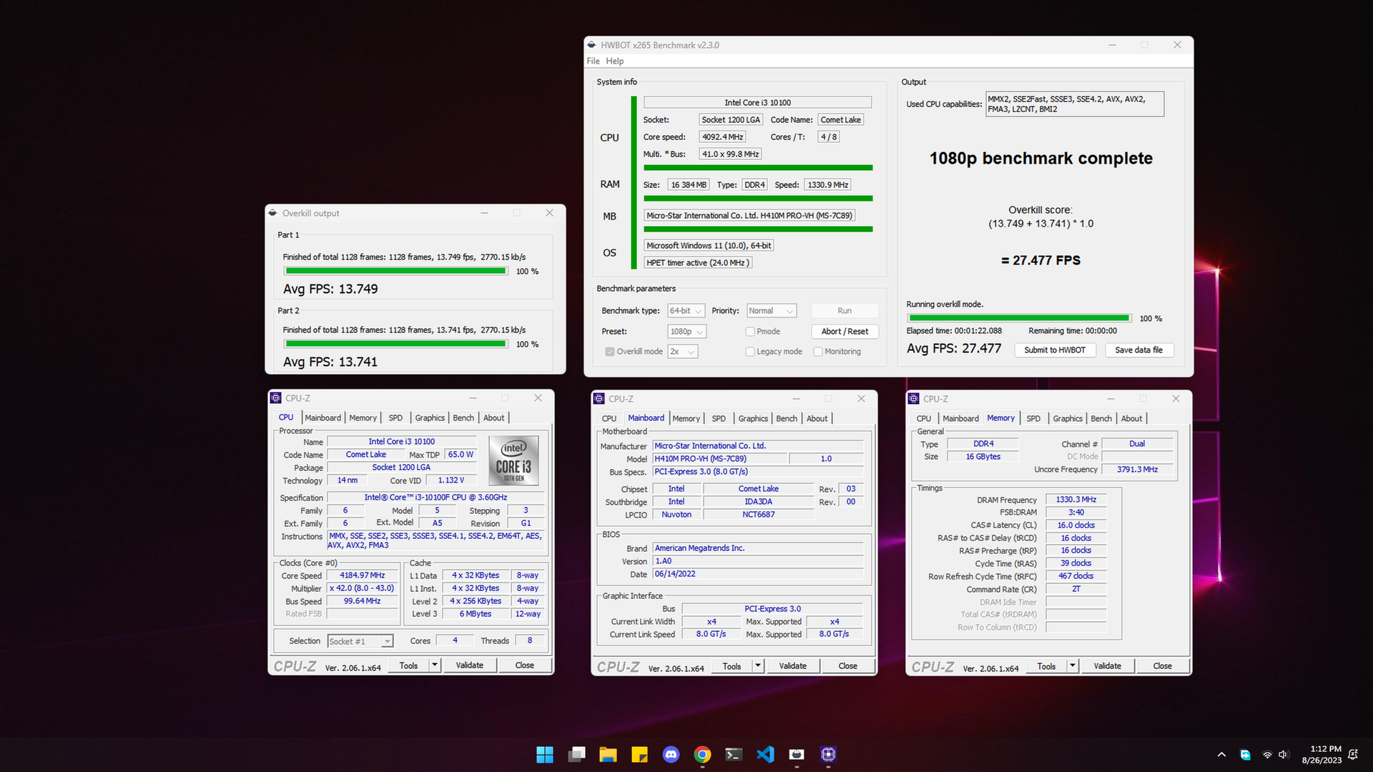Open network status tray icon
This screenshot has height=772, width=1373.
pos(1267,755)
